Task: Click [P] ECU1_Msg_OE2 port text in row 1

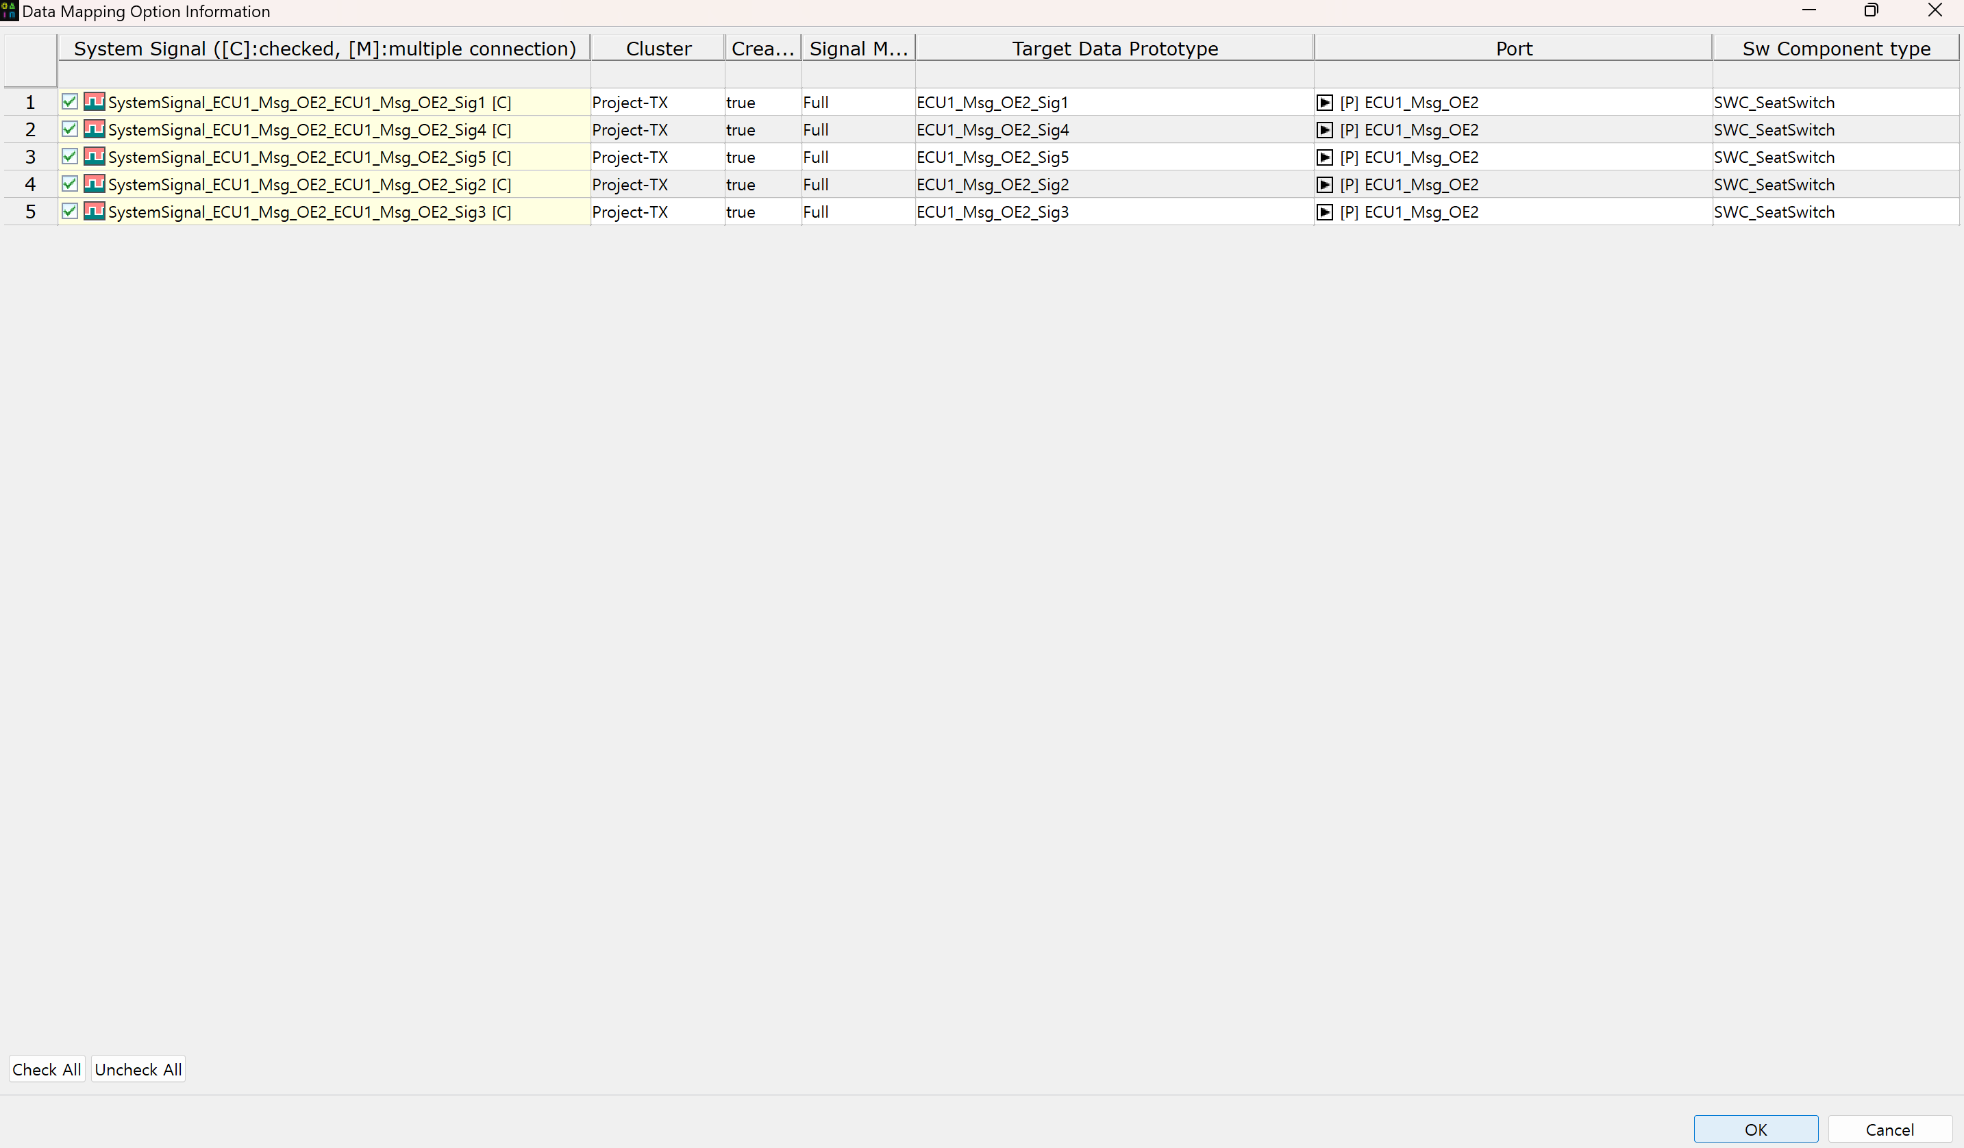Action: pyautogui.click(x=1409, y=103)
